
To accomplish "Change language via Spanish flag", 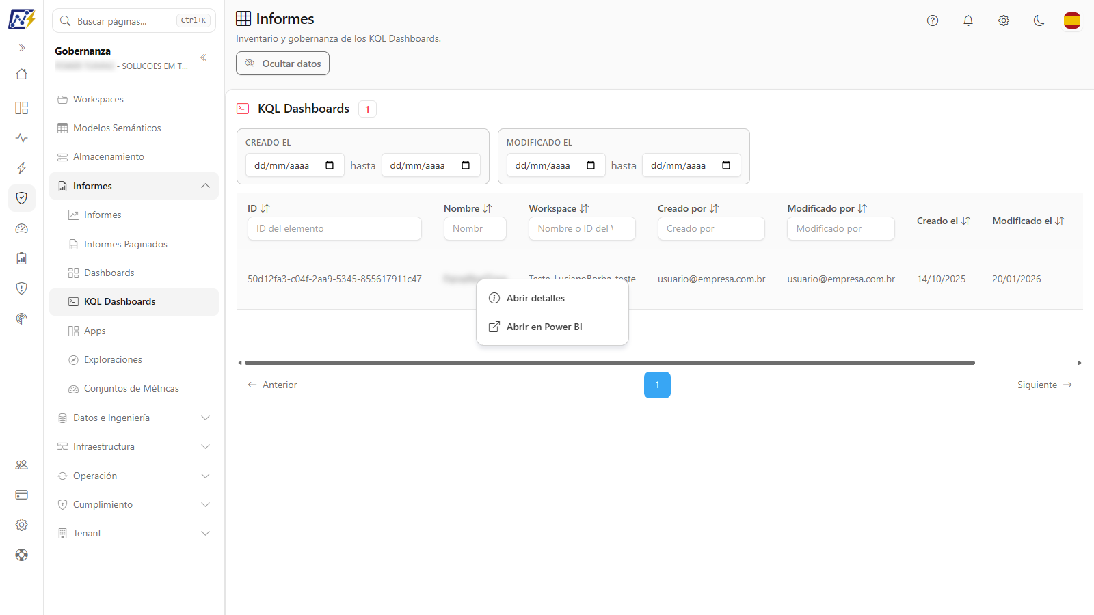I will pos(1072,20).
